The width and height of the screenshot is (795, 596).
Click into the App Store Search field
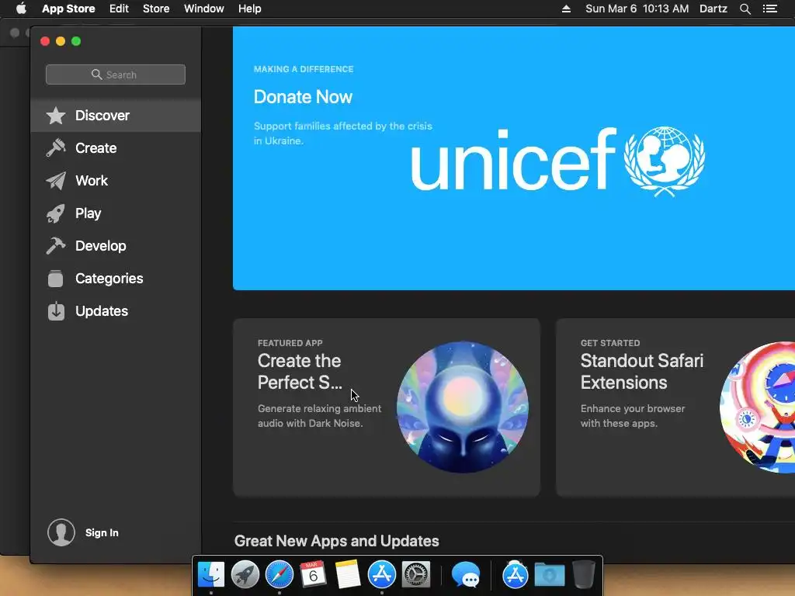116,74
